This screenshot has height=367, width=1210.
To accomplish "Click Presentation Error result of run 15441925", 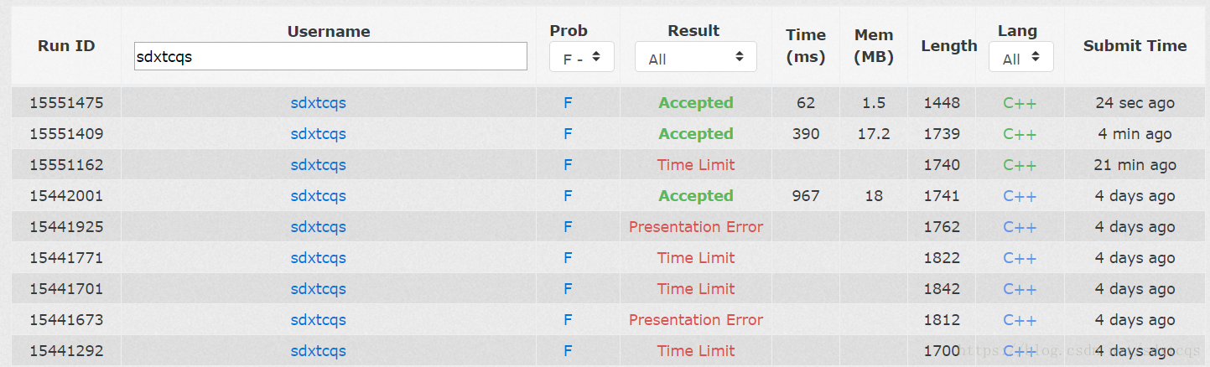I will coord(696,227).
